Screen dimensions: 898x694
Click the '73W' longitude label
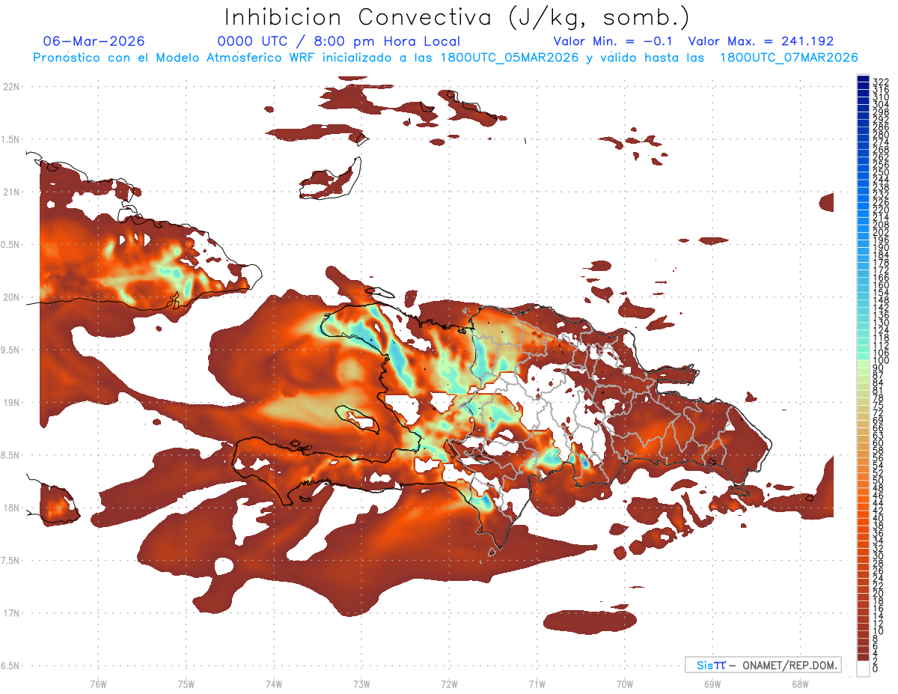(x=361, y=684)
